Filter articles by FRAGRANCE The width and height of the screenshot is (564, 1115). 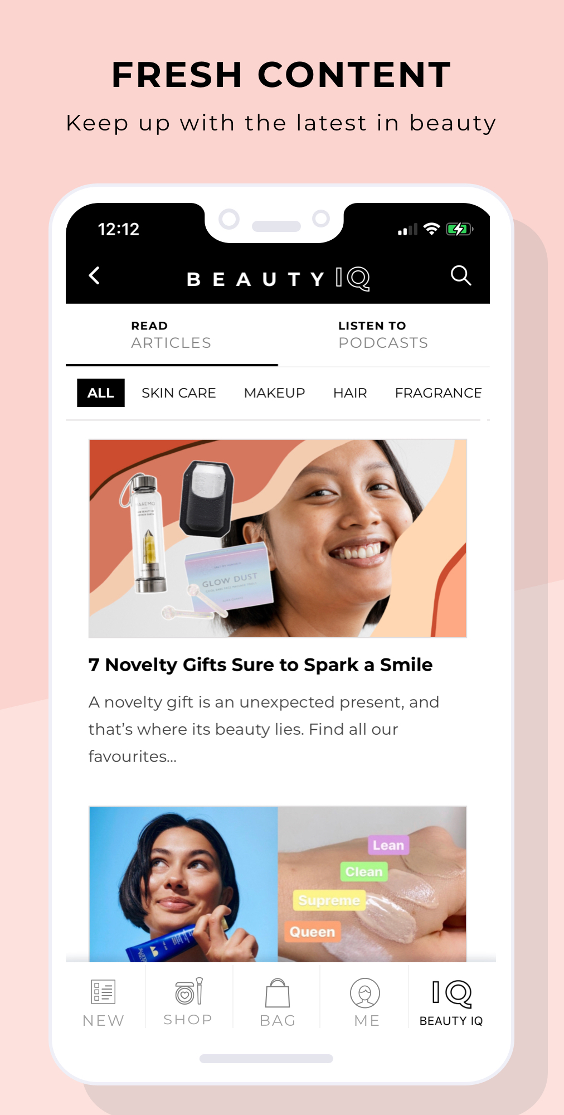[438, 393]
